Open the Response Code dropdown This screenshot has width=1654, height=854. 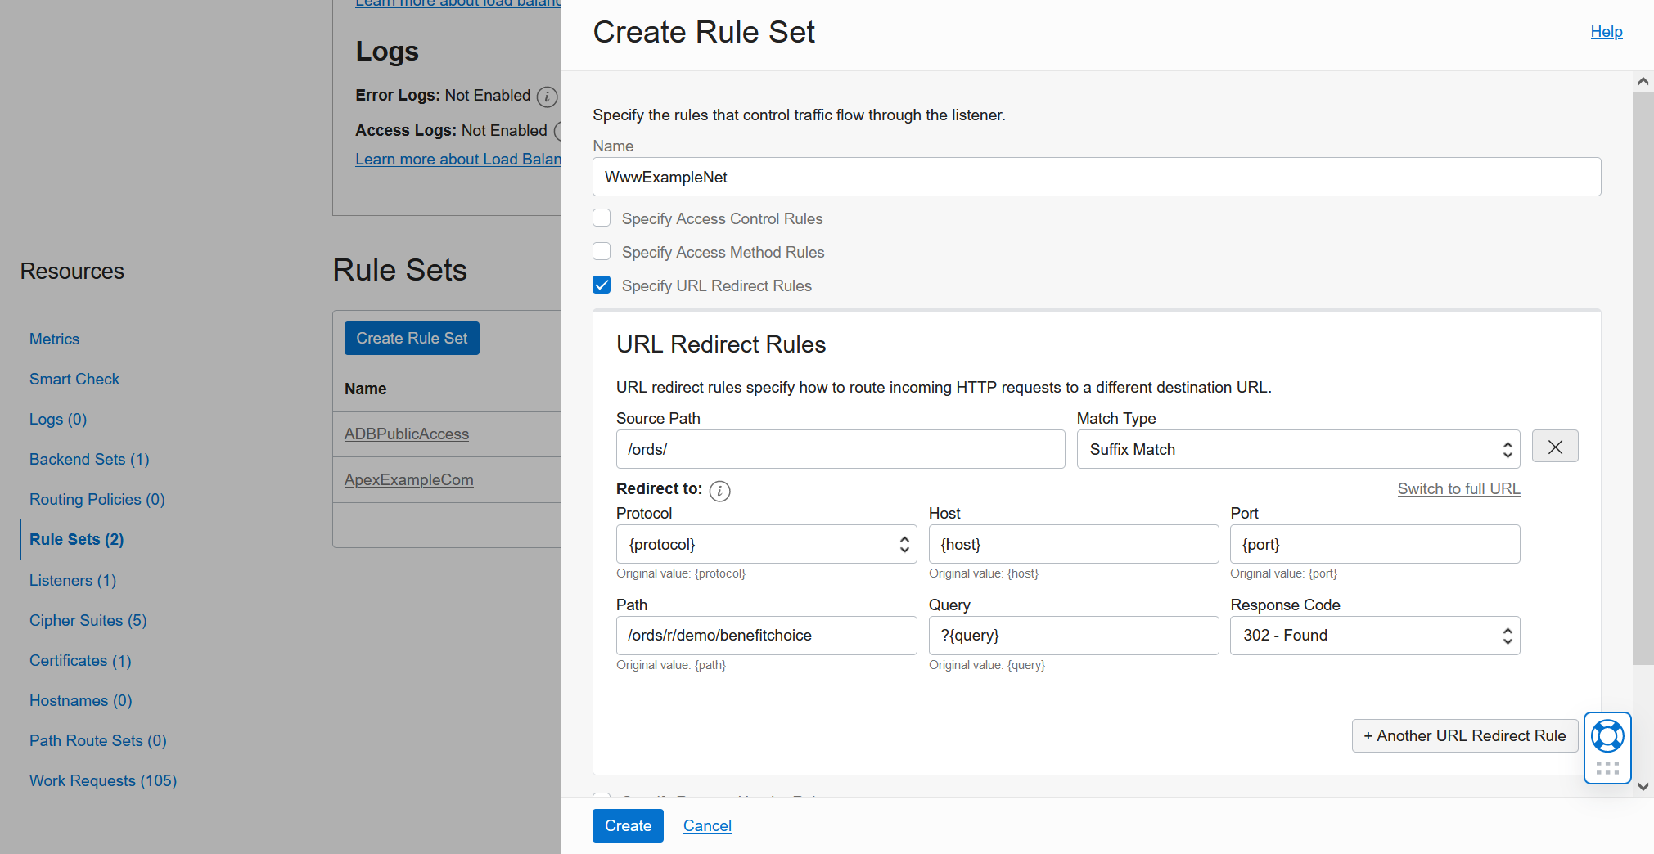(1375, 636)
